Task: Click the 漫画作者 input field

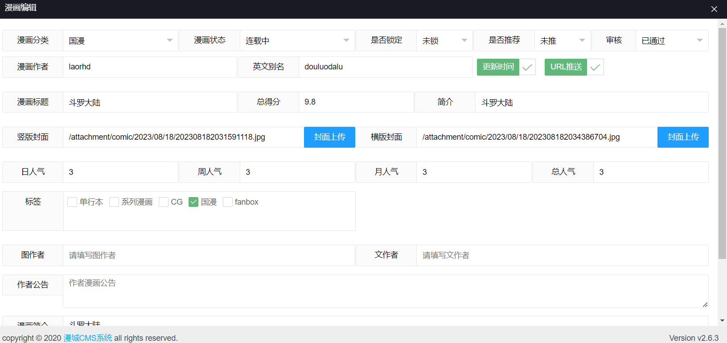Action: [149, 67]
